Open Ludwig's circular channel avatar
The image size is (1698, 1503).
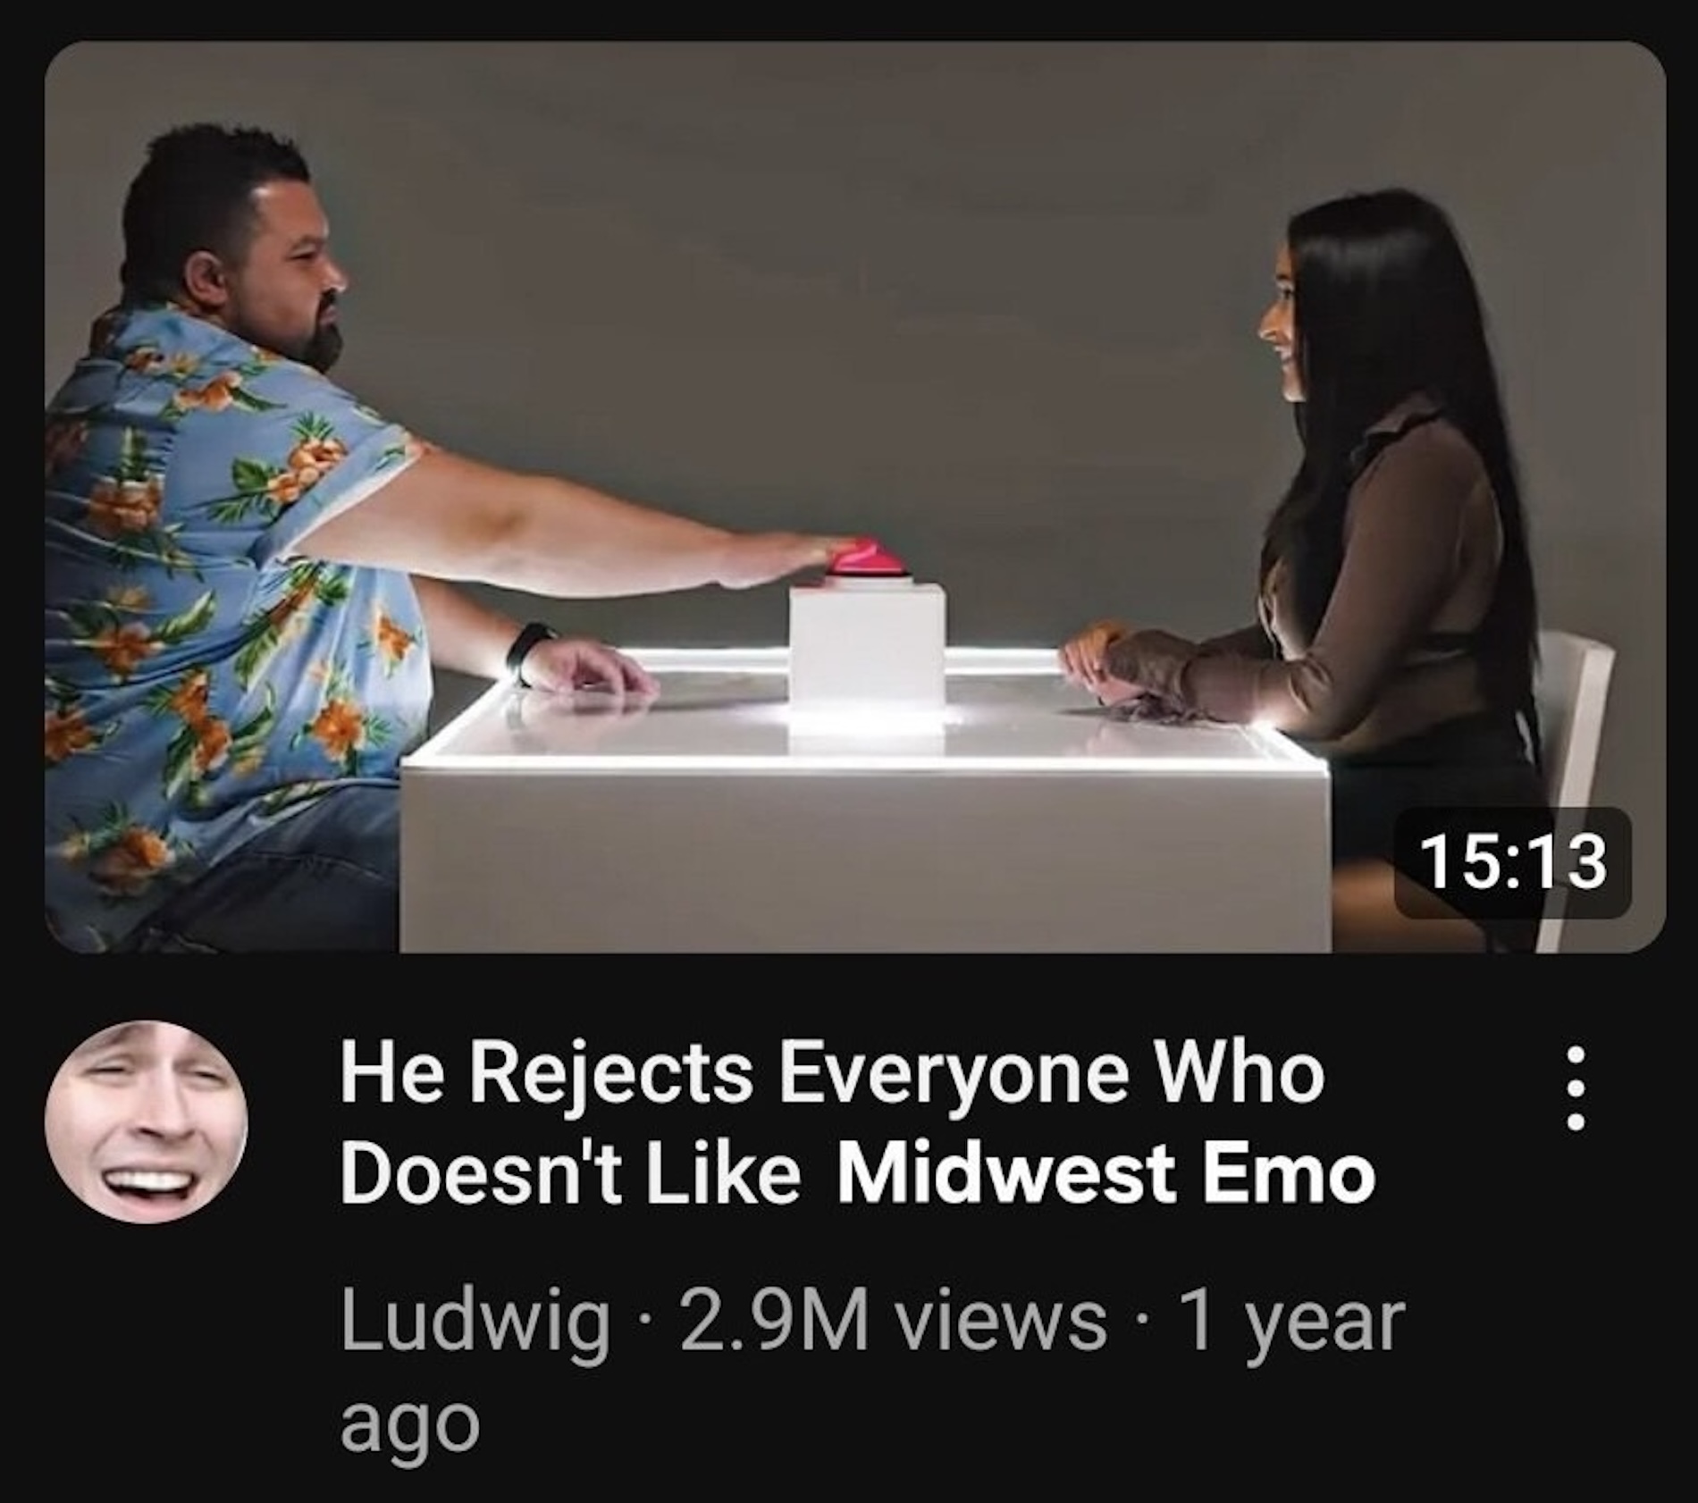(x=147, y=1121)
